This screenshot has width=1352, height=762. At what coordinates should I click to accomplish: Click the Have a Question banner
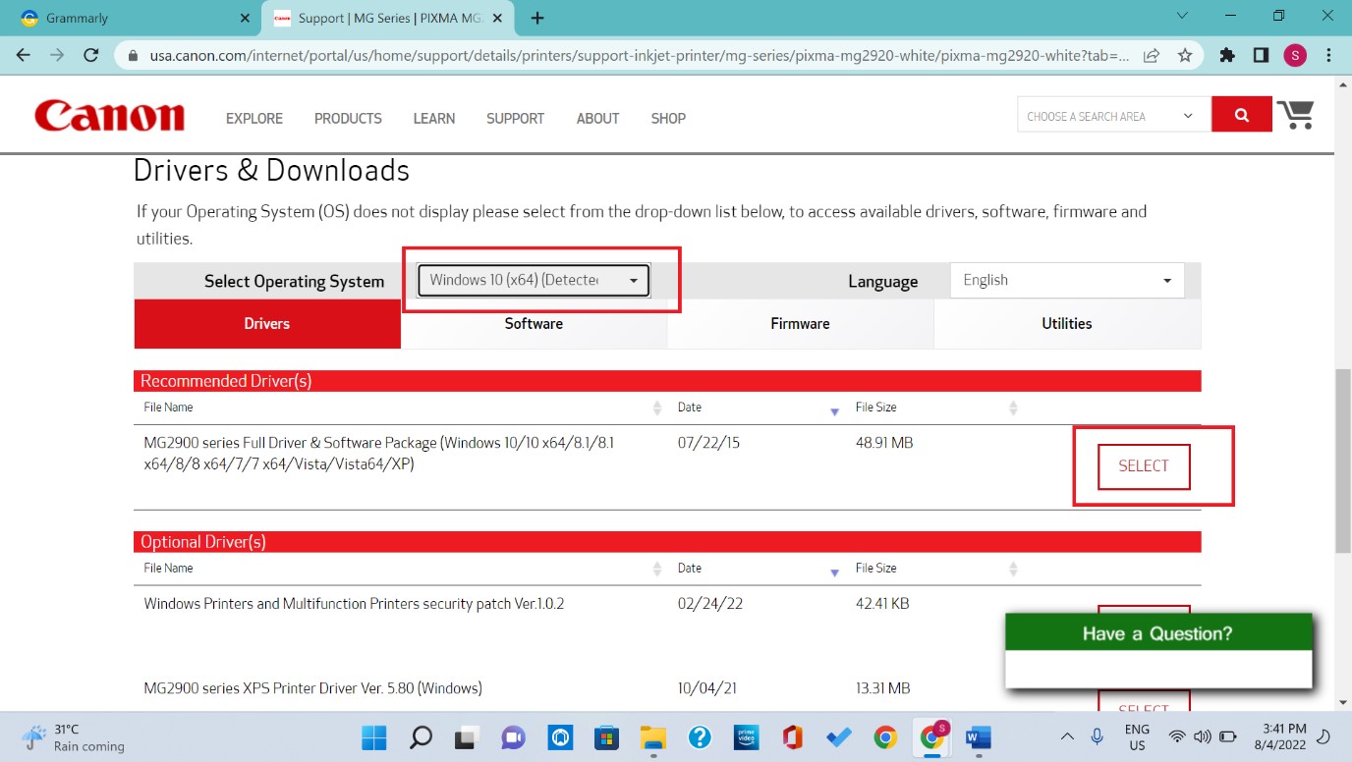pyautogui.click(x=1156, y=633)
